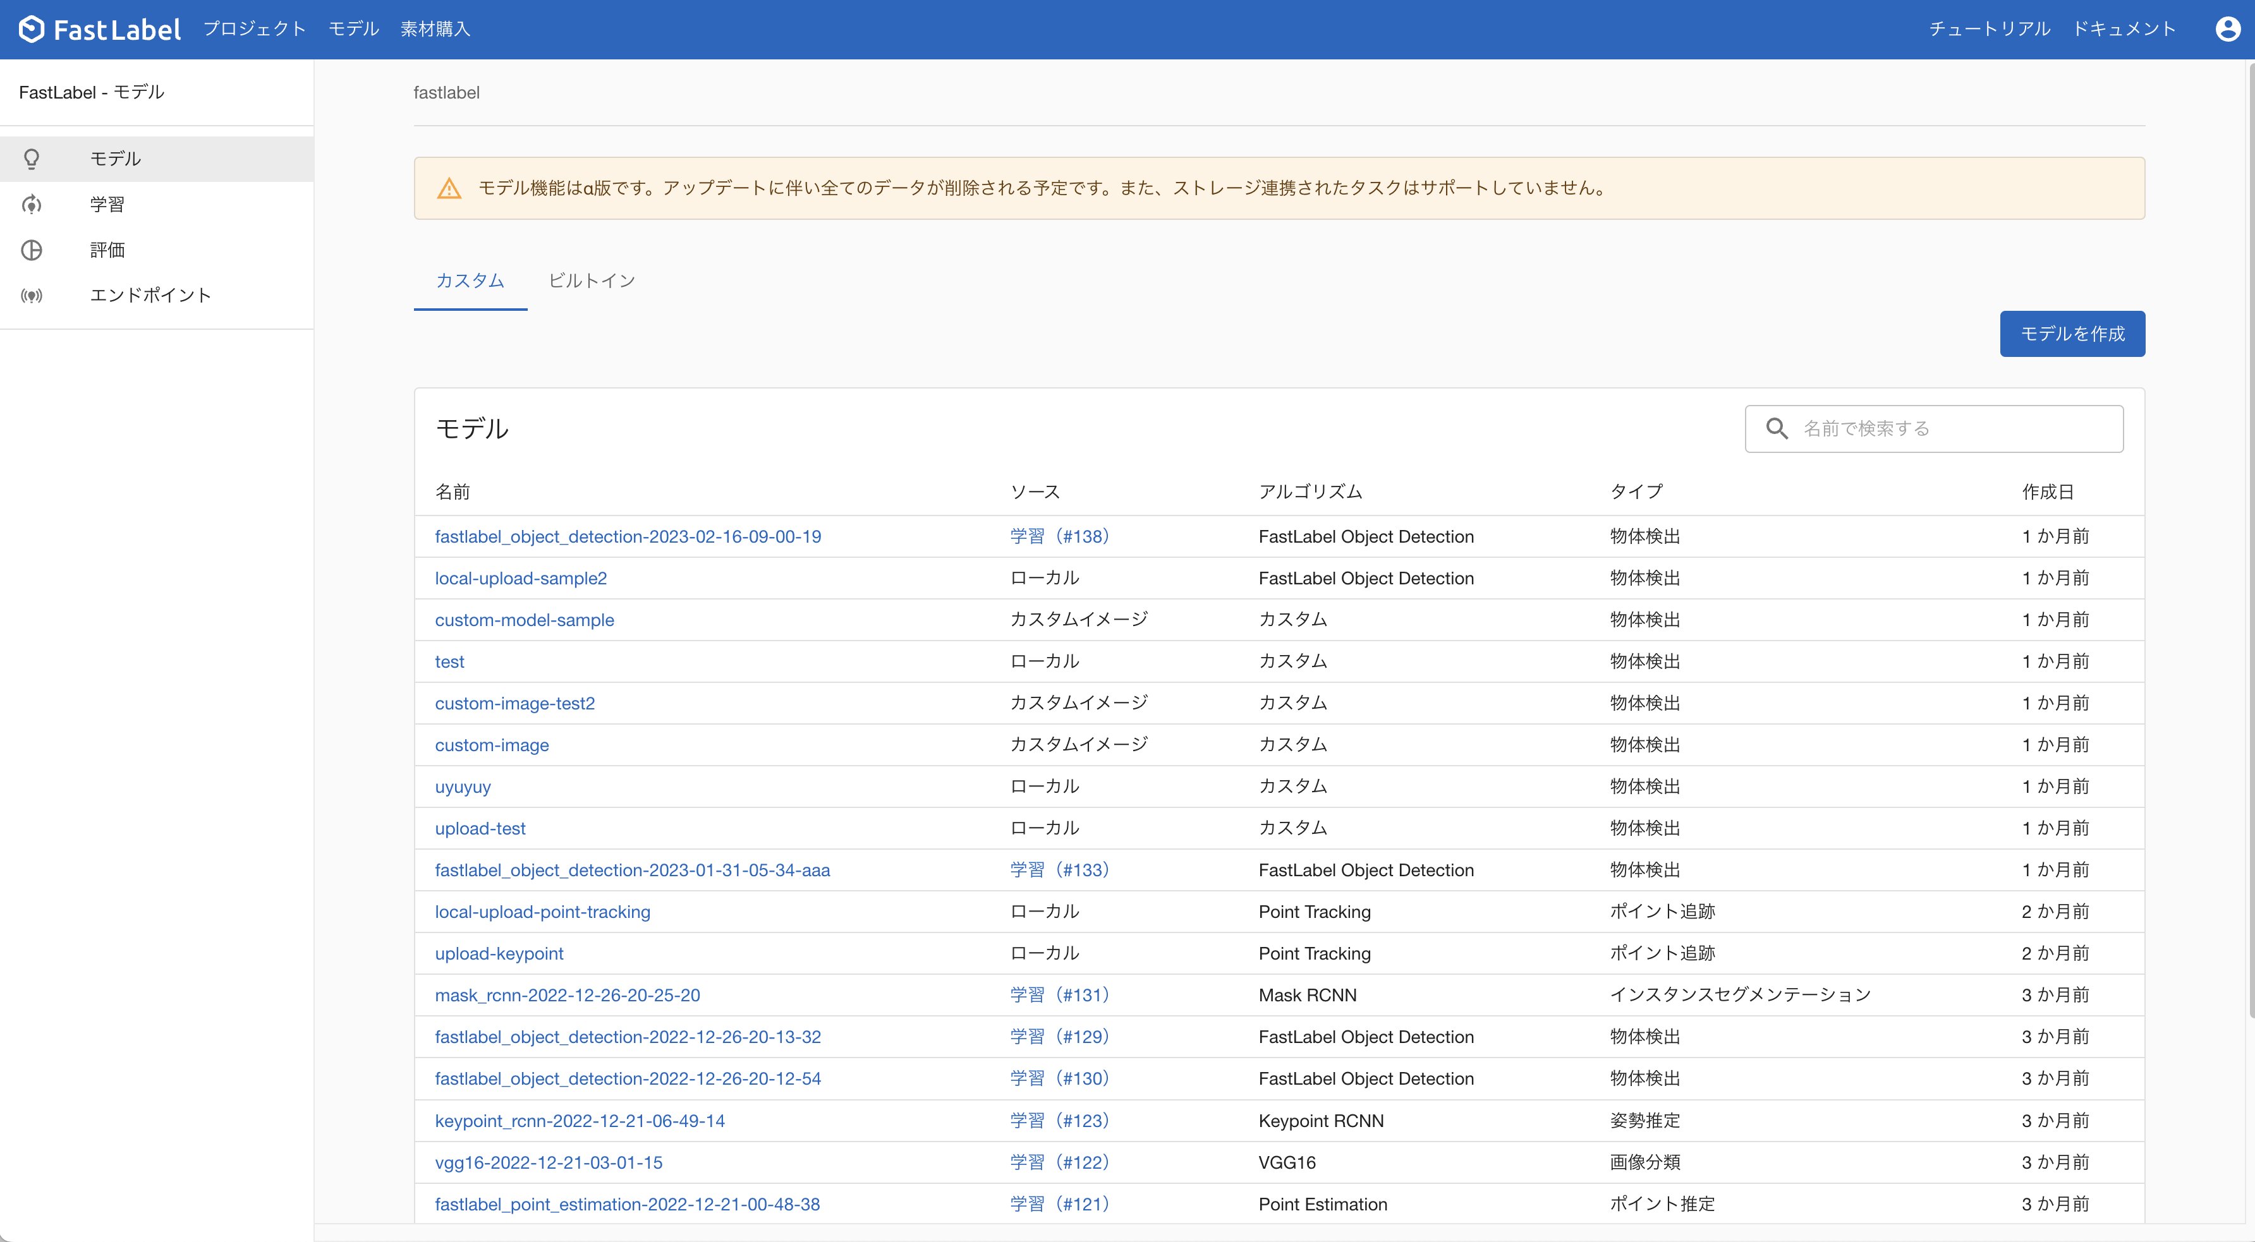
Task: Click the warning triangle icon in alert banner
Action: (x=449, y=188)
